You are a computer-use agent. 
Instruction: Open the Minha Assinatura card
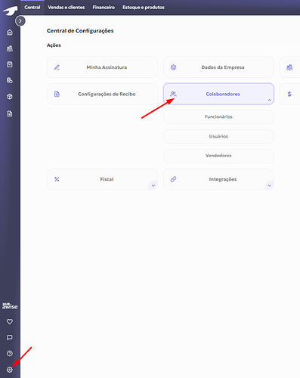102,67
